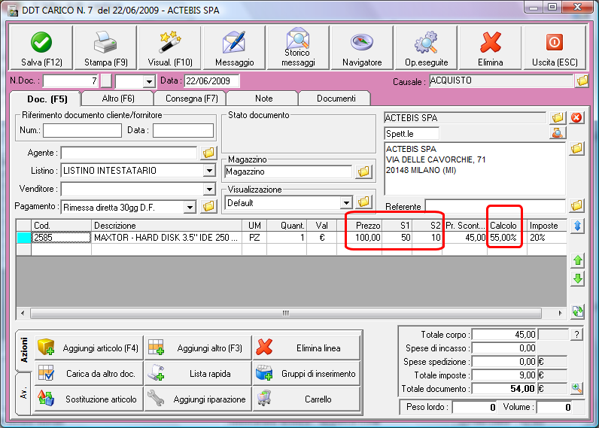Screen dimensions: 599x428
Task: Click the Elimina red X toolbar button
Action: click(x=491, y=48)
